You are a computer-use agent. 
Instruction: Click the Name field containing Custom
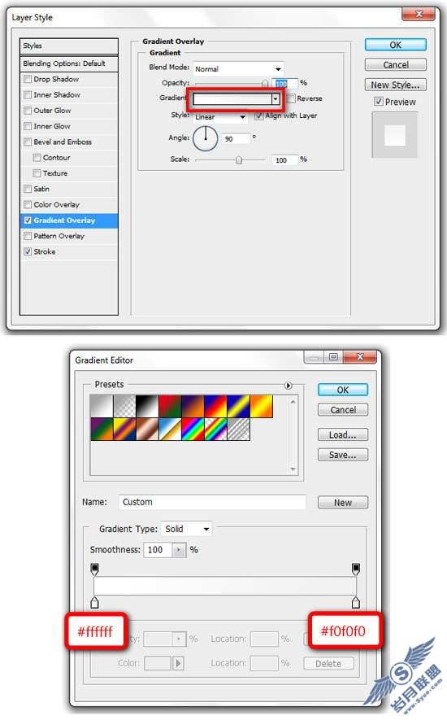212,502
